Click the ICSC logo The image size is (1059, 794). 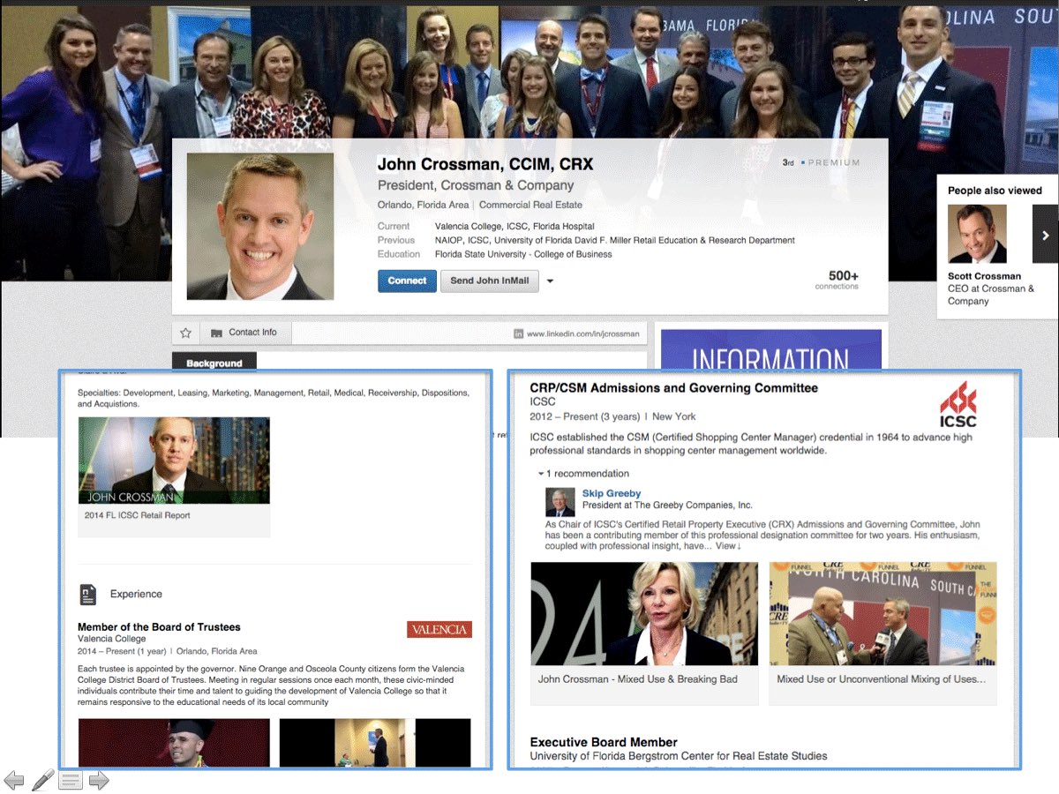tap(958, 405)
